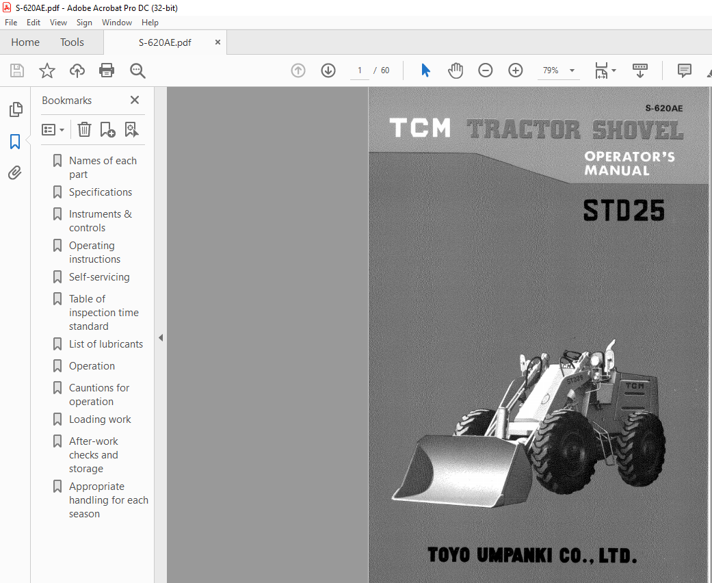
Task: Go to previous page arrow
Action: tap(298, 70)
